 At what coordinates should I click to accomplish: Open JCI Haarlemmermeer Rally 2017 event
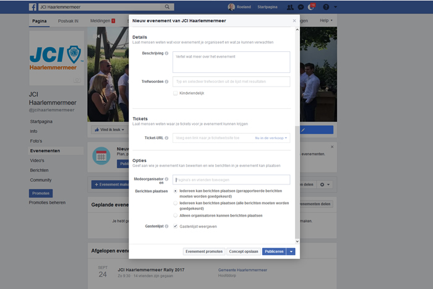[x=151, y=270]
